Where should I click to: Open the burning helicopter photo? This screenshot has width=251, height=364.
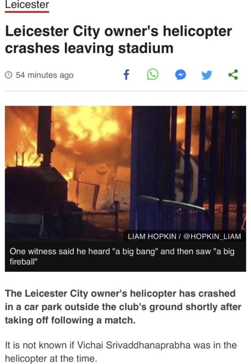[x=125, y=174]
